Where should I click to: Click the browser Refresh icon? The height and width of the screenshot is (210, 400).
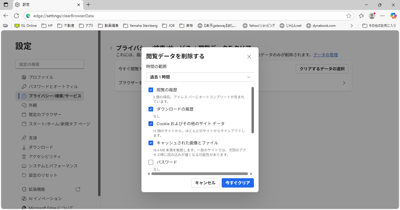coord(16,16)
